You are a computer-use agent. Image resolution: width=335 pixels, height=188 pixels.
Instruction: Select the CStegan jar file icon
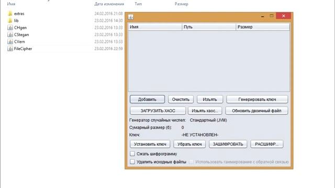[10, 35]
